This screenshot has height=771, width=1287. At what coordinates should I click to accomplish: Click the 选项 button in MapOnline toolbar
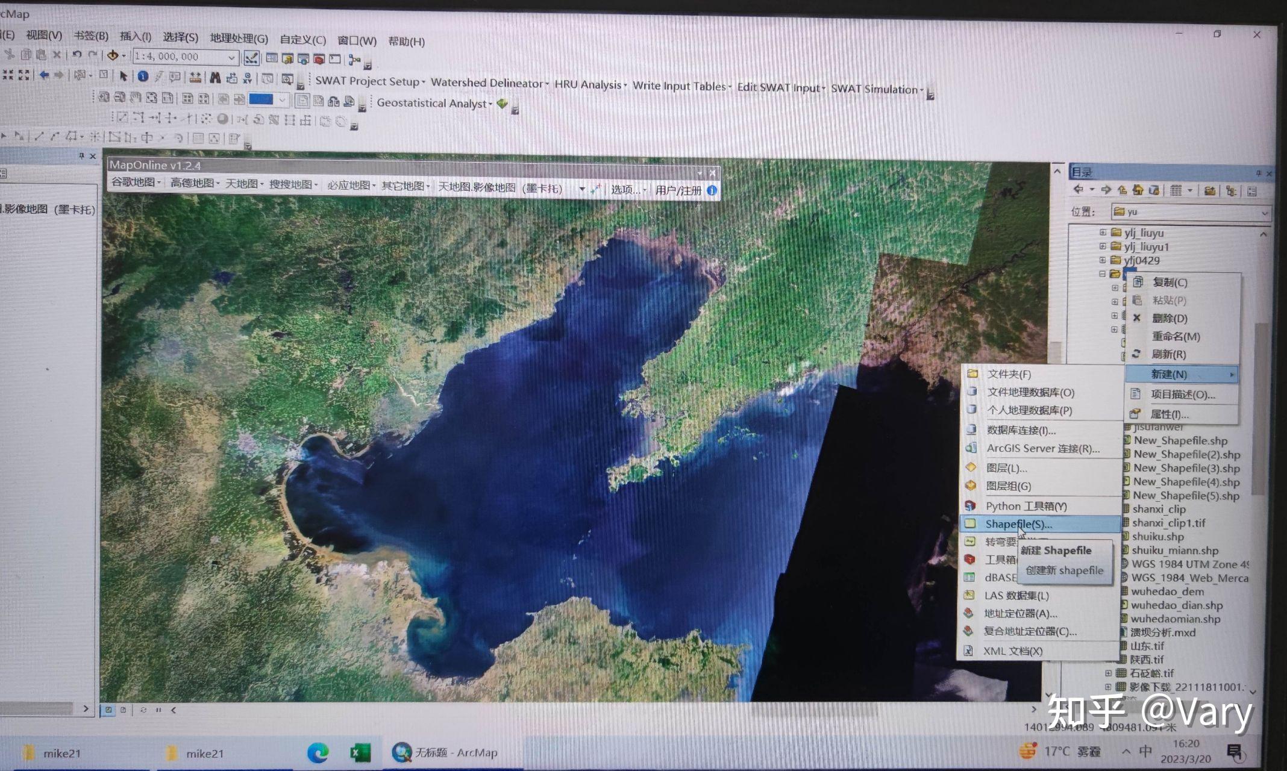point(627,190)
